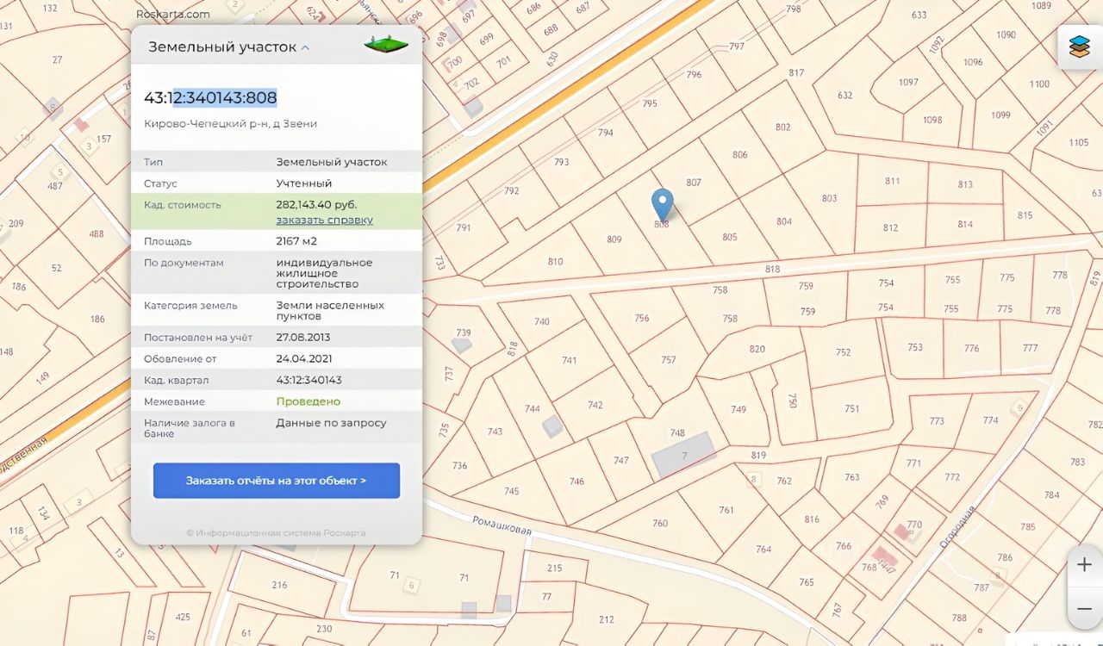
Task: Select parcel 810 on the map
Action: pos(555,262)
